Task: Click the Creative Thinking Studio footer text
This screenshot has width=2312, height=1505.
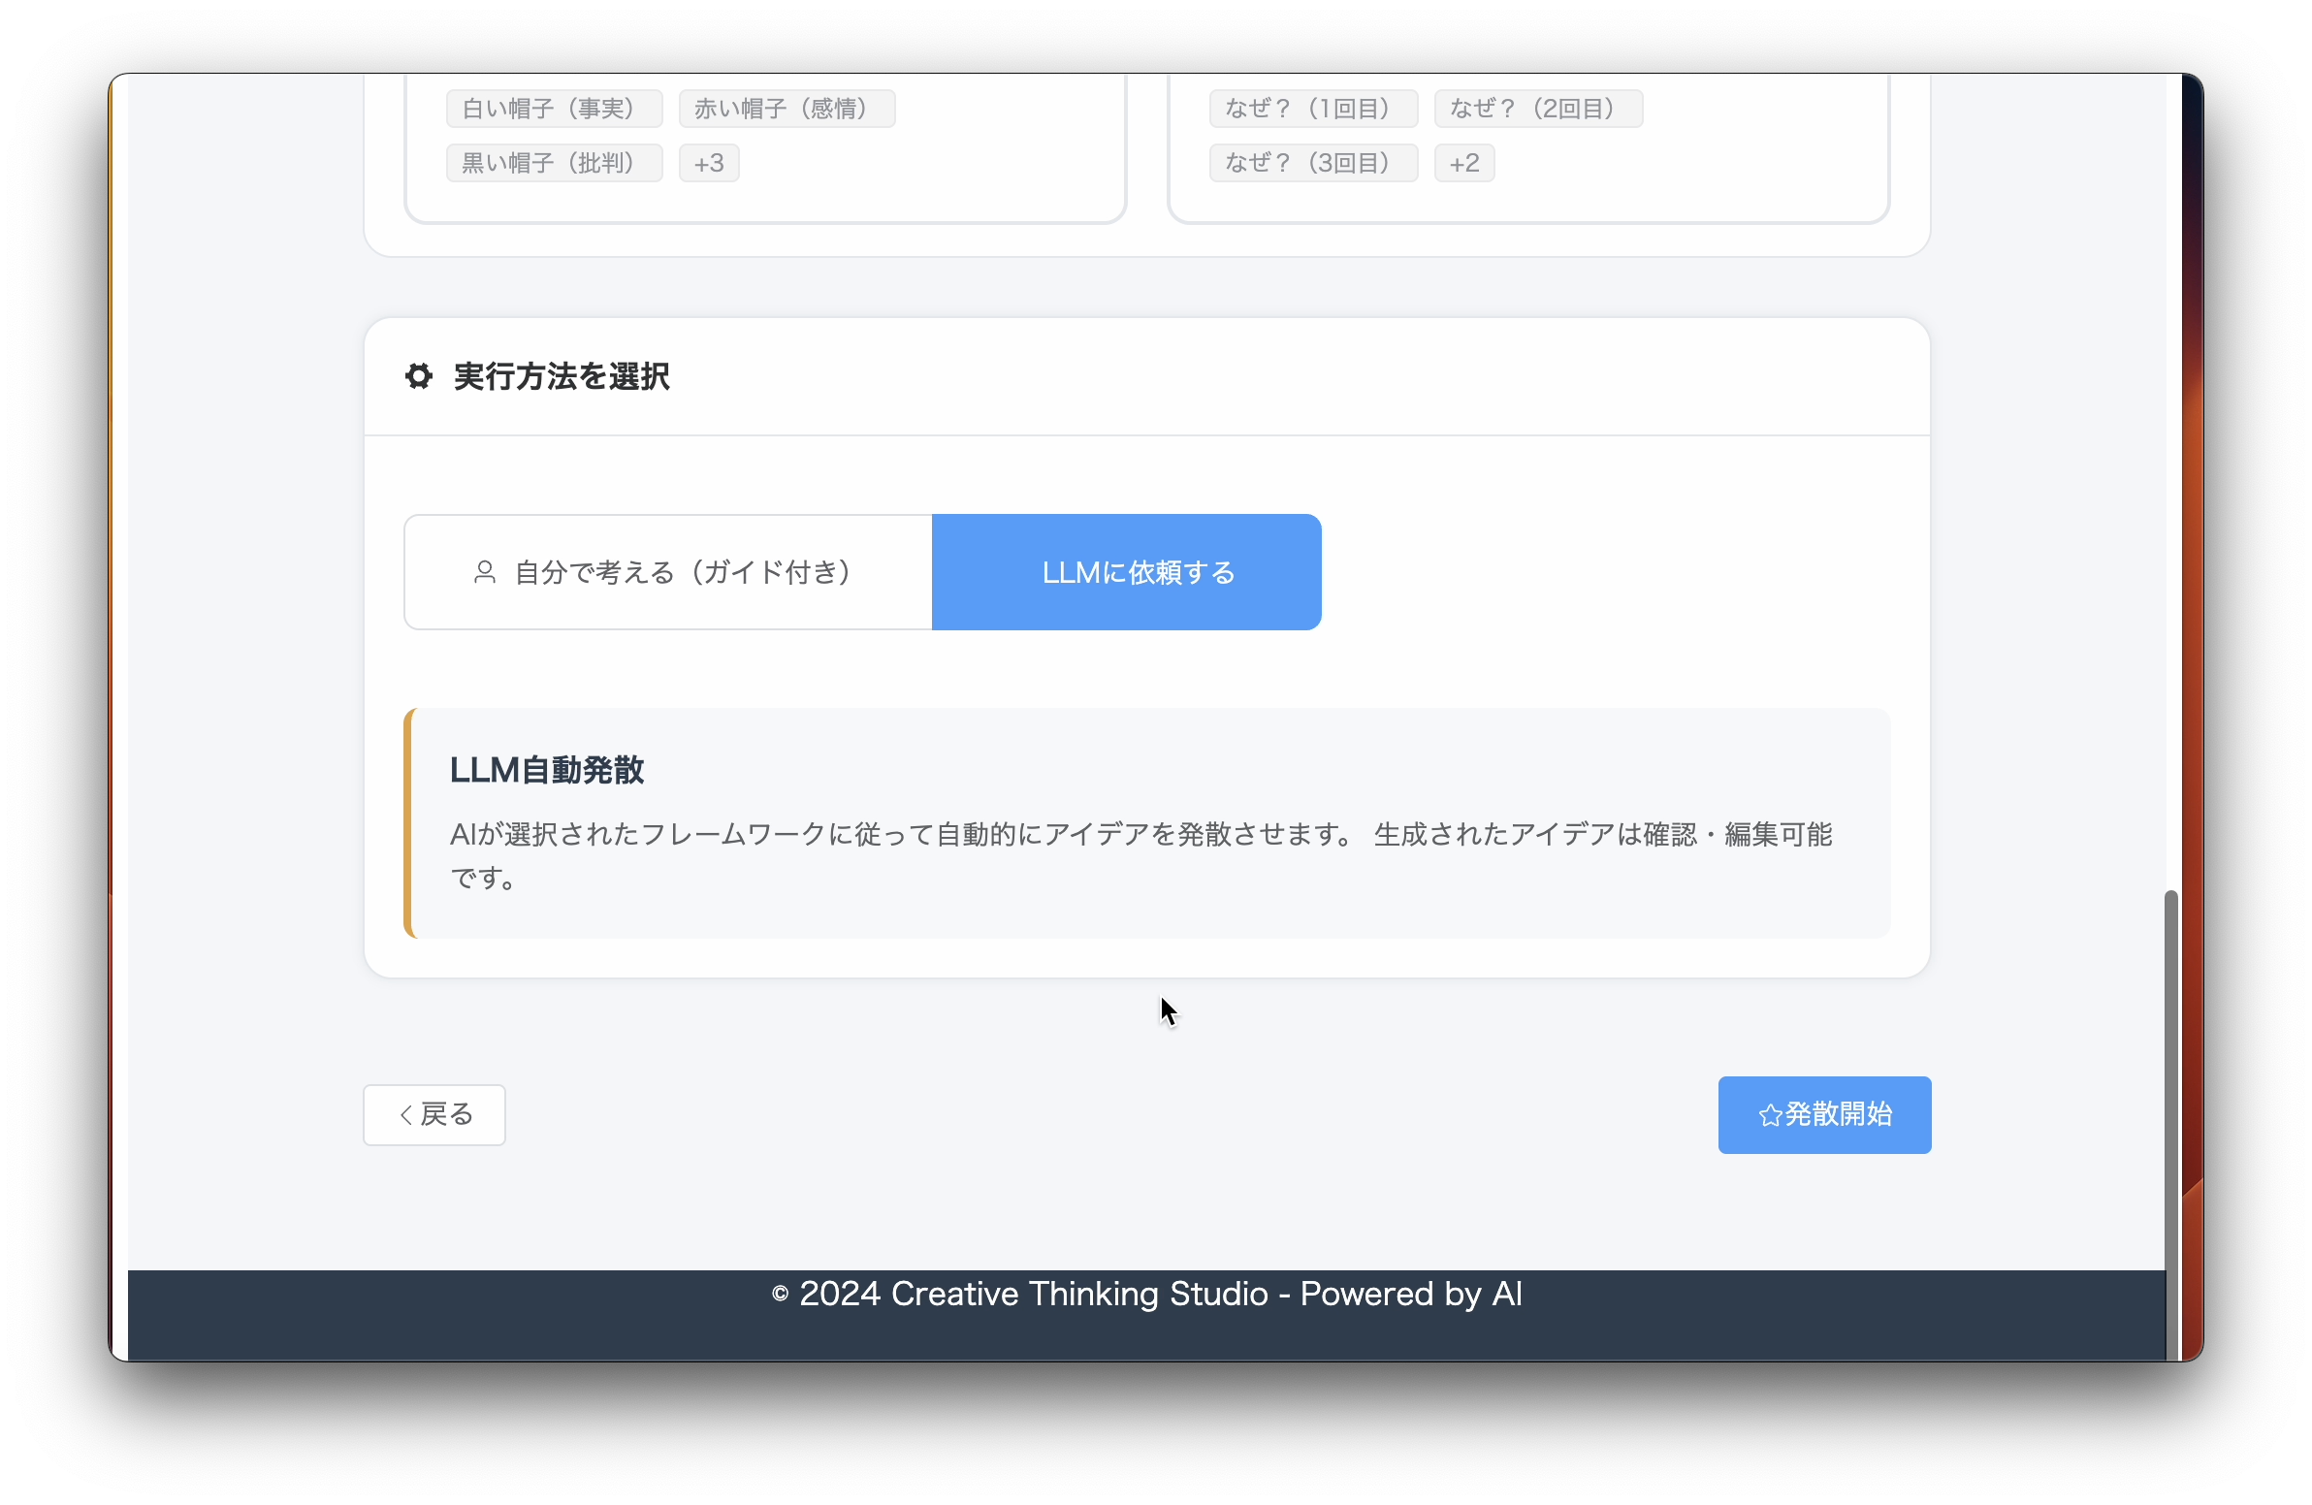Action: [1146, 1295]
